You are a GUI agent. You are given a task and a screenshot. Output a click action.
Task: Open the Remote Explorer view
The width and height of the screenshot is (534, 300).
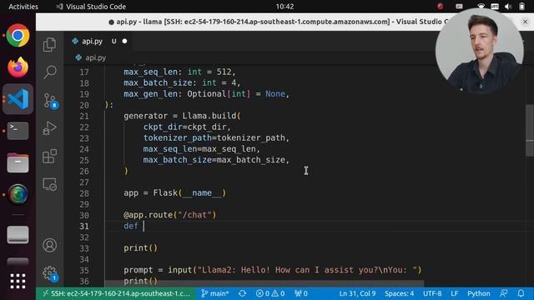coord(50,184)
